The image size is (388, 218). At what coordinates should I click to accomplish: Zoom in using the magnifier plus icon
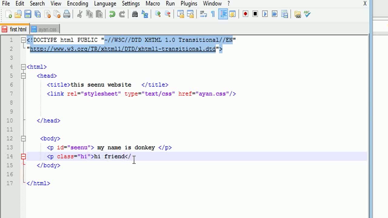158,14
